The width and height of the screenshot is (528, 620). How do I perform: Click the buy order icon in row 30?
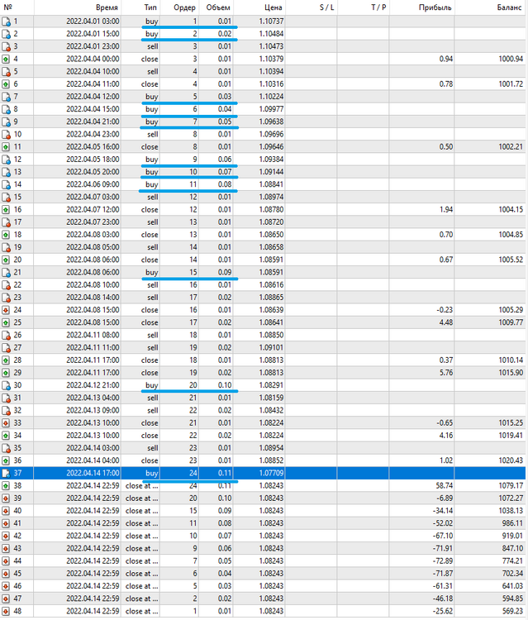6,386
